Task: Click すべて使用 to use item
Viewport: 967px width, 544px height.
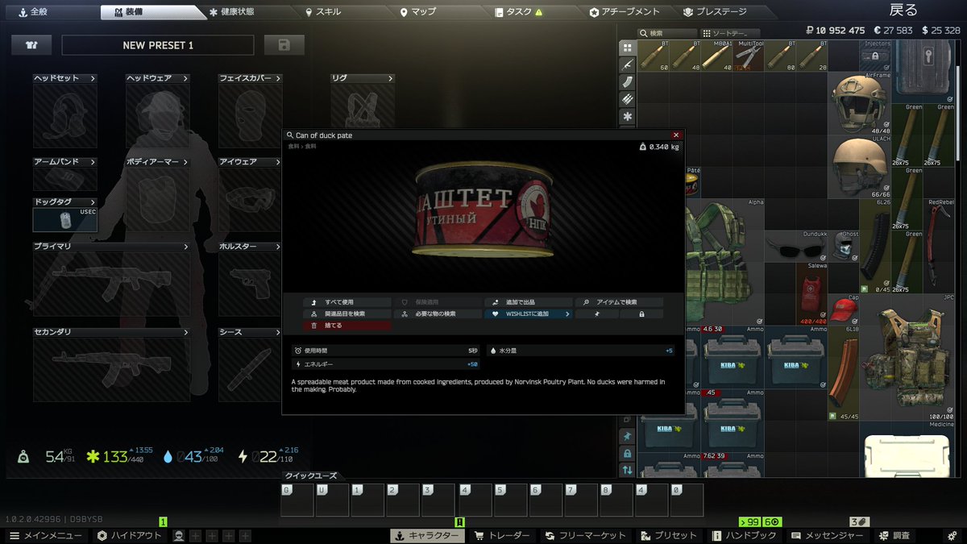Action: pos(347,302)
